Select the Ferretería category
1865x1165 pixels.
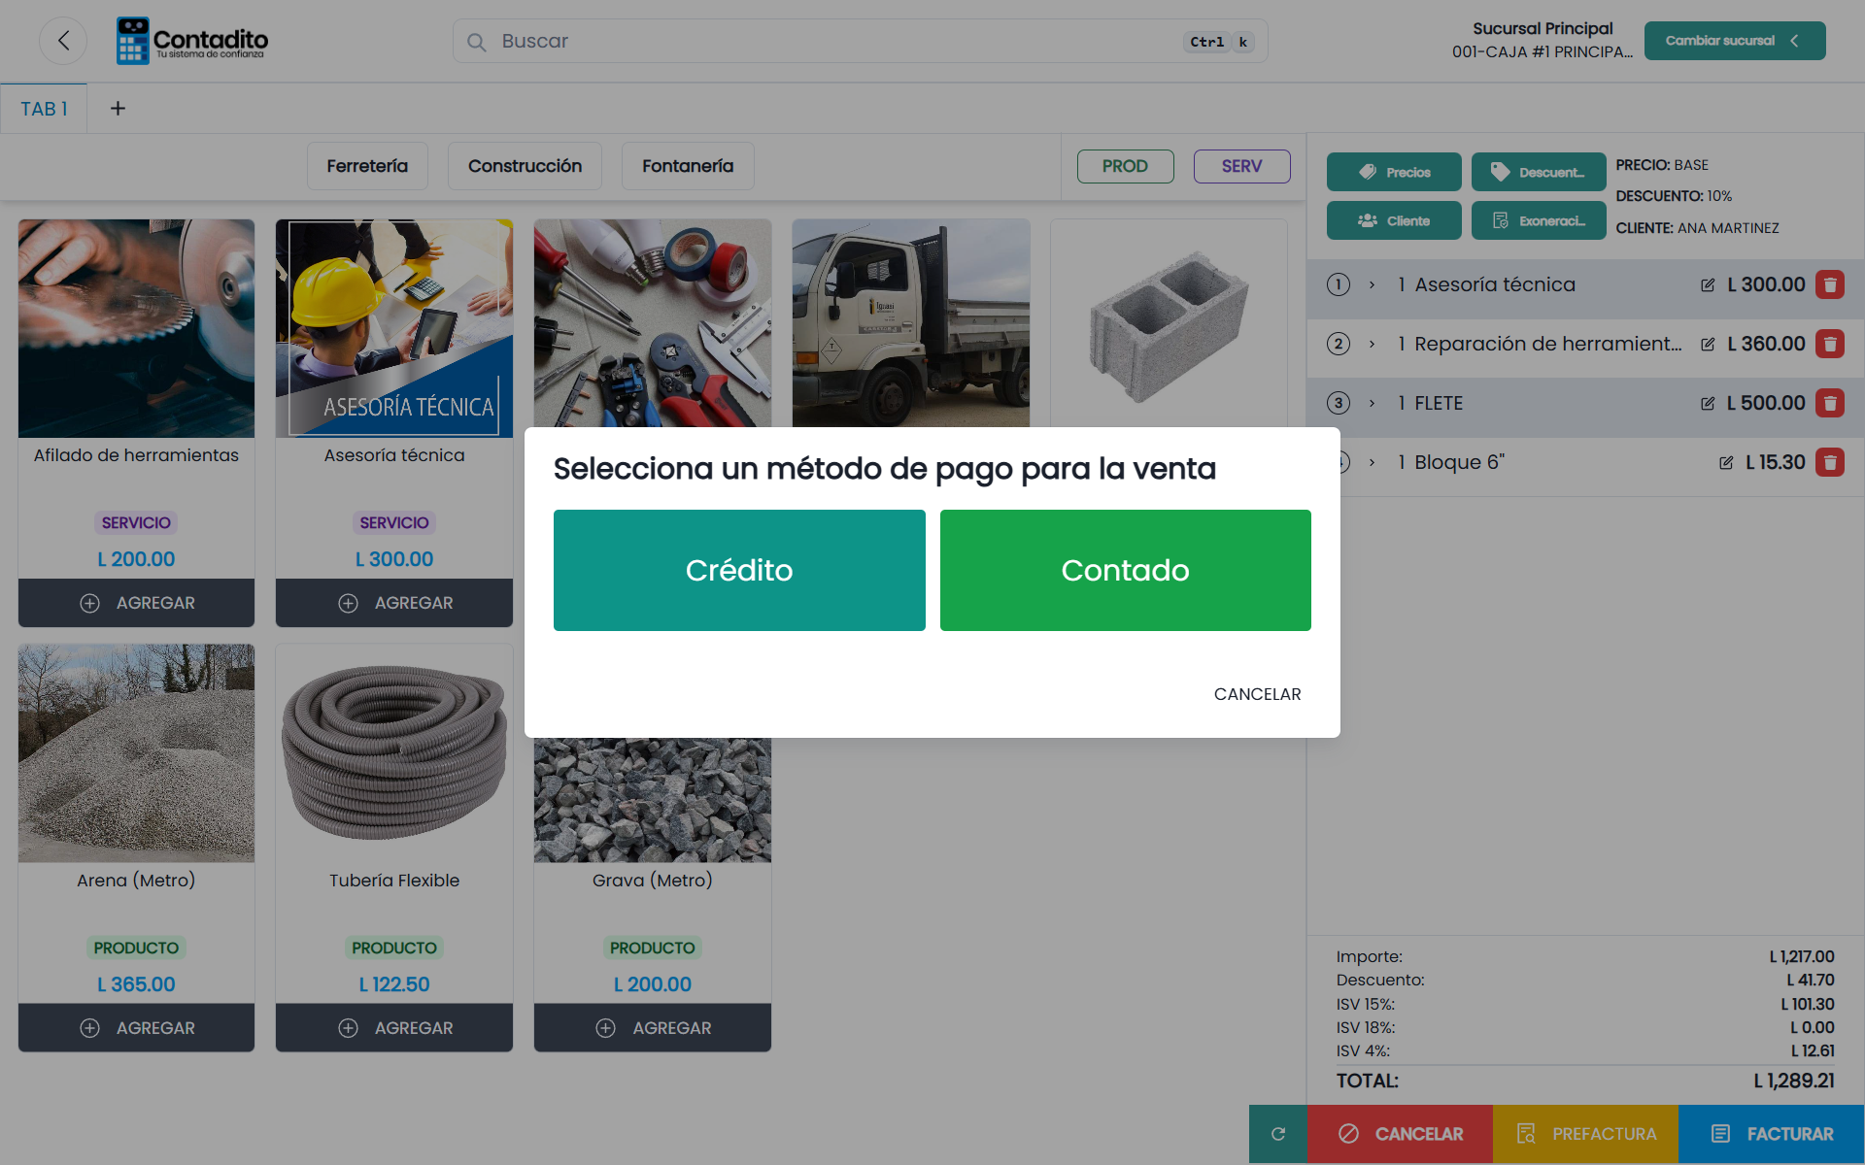point(367,166)
